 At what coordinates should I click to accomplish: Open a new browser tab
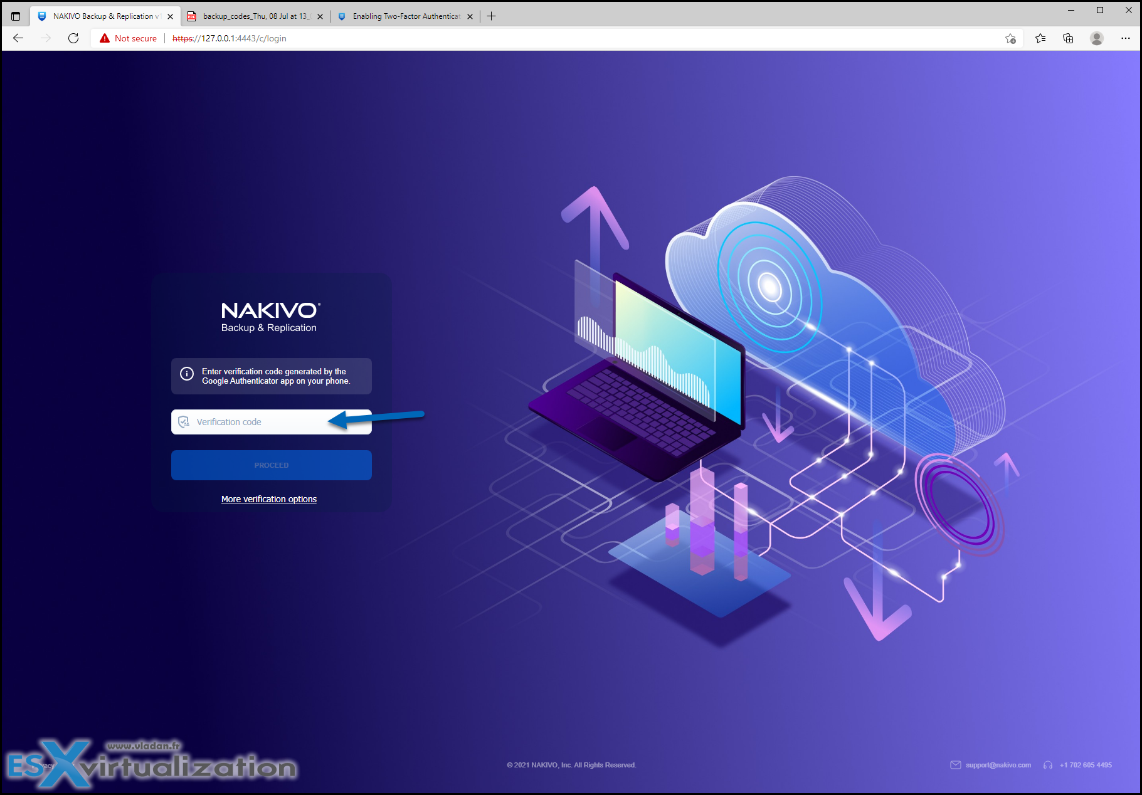492,16
